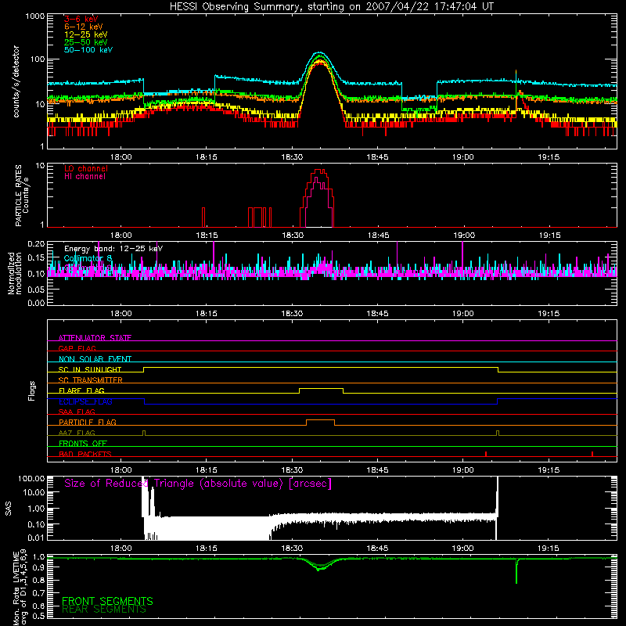This screenshot has height=626, width=626.
Task: Click the SAS axis label
Action: pos(9,509)
